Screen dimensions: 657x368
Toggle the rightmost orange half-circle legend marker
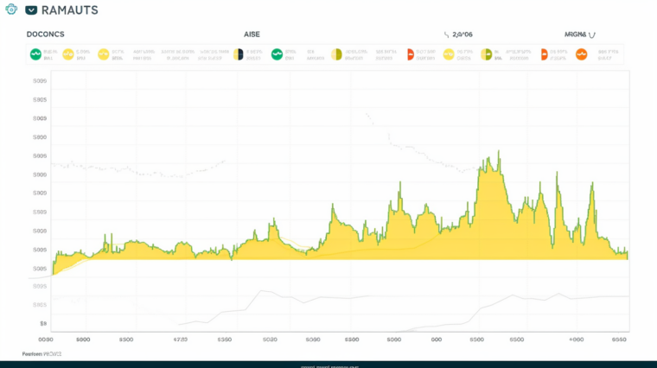[x=544, y=54]
